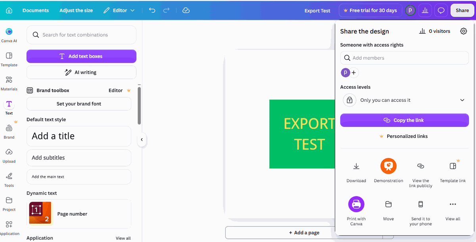Start Free trial for 30 days
The width and height of the screenshot is (476, 242).
[x=370, y=11]
